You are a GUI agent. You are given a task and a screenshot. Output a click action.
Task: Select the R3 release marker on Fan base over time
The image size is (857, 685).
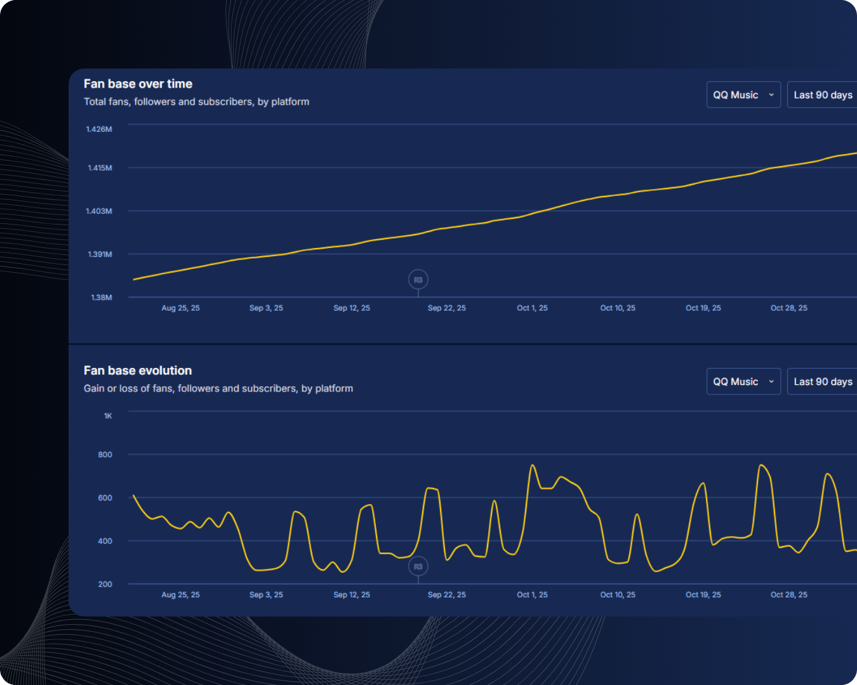point(418,280)
